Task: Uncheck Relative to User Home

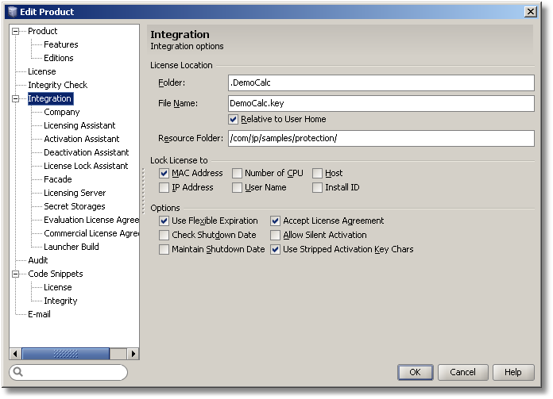Action: pyautogui.click(x=234, y=120)
